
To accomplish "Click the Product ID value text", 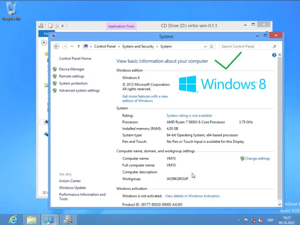I will coord(162,204).
